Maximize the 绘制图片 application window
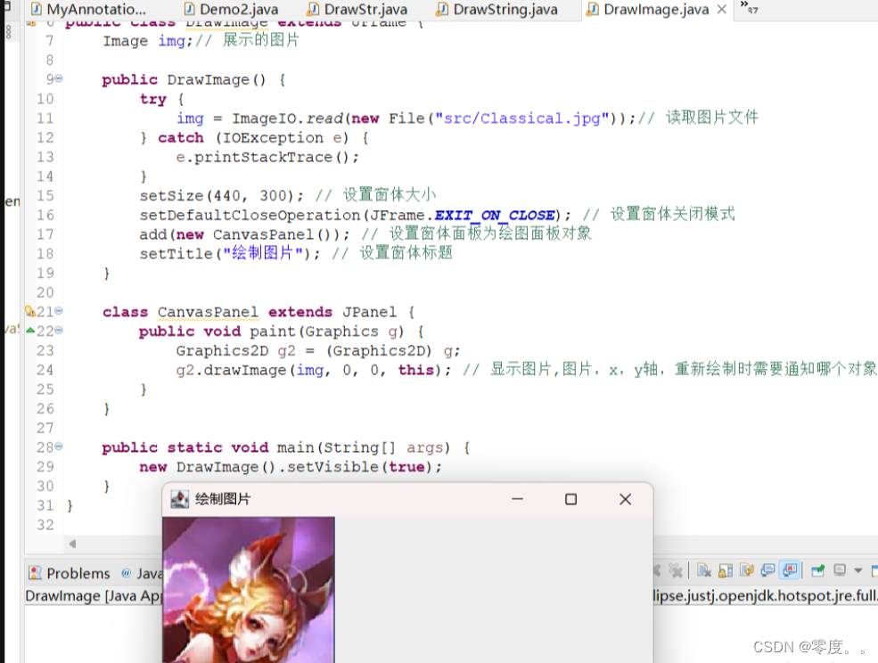878x663 pixels. pyautogui.click(x=570, y=499)
